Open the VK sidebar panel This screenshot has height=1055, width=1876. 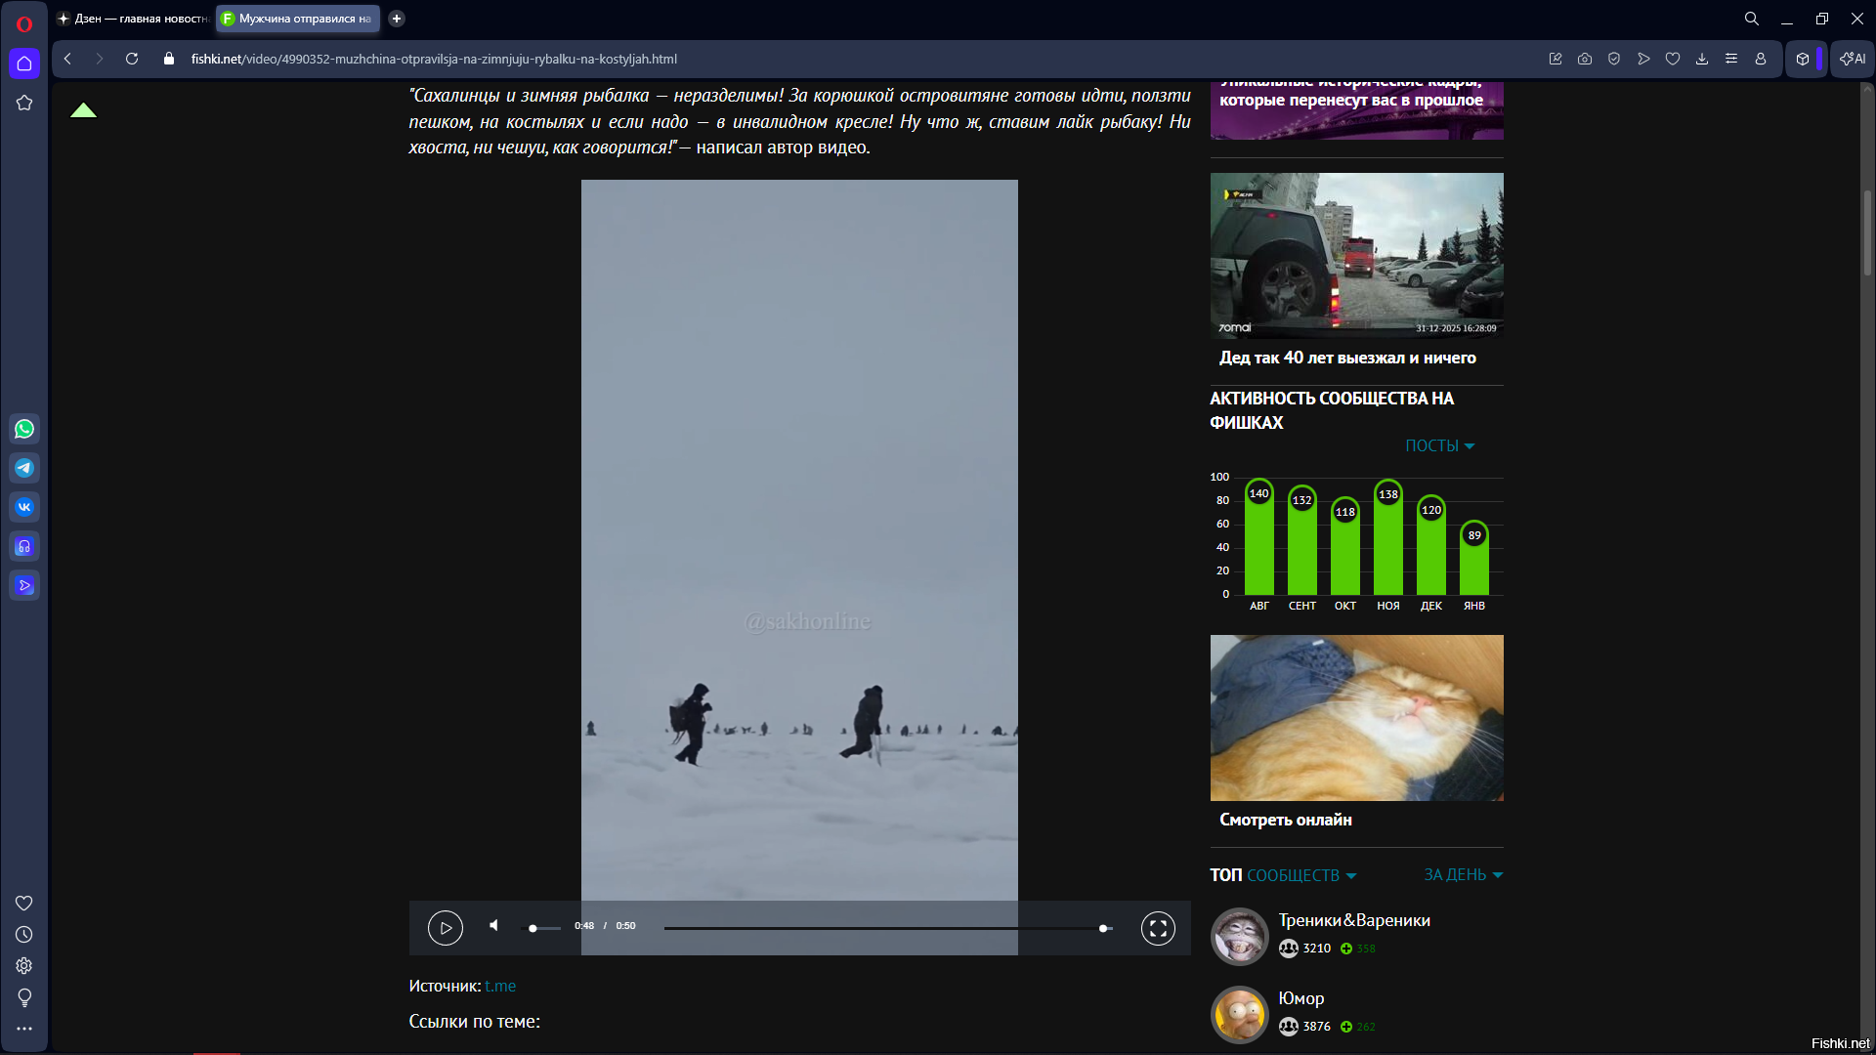(x=24, y=507)
